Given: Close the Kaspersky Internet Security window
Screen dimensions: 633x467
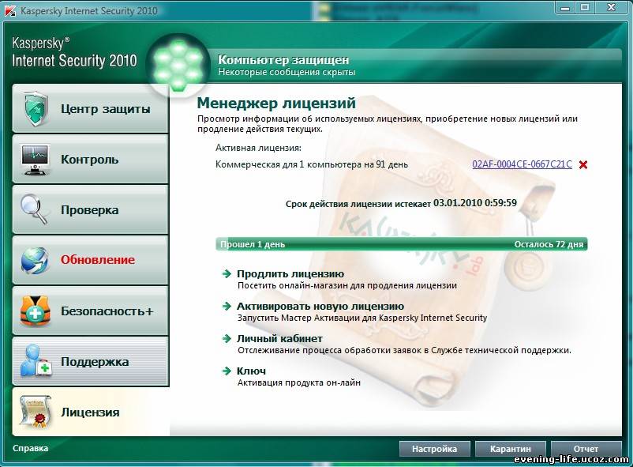Looking at the screenshot, I should [x=612, y=8].
